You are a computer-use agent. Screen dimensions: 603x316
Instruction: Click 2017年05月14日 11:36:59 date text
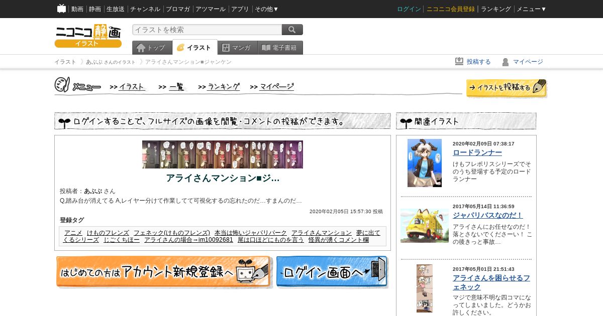pyautogui.click(x=483, y=206)
